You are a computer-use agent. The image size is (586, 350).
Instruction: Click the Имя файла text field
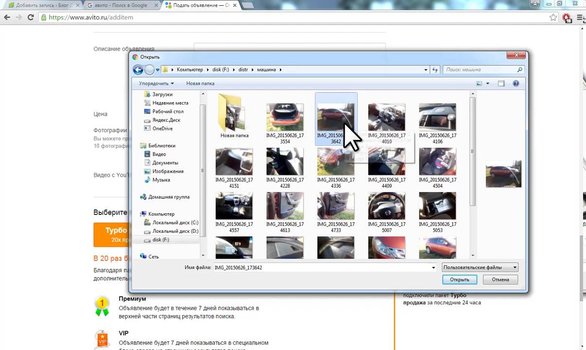(322, 267)
